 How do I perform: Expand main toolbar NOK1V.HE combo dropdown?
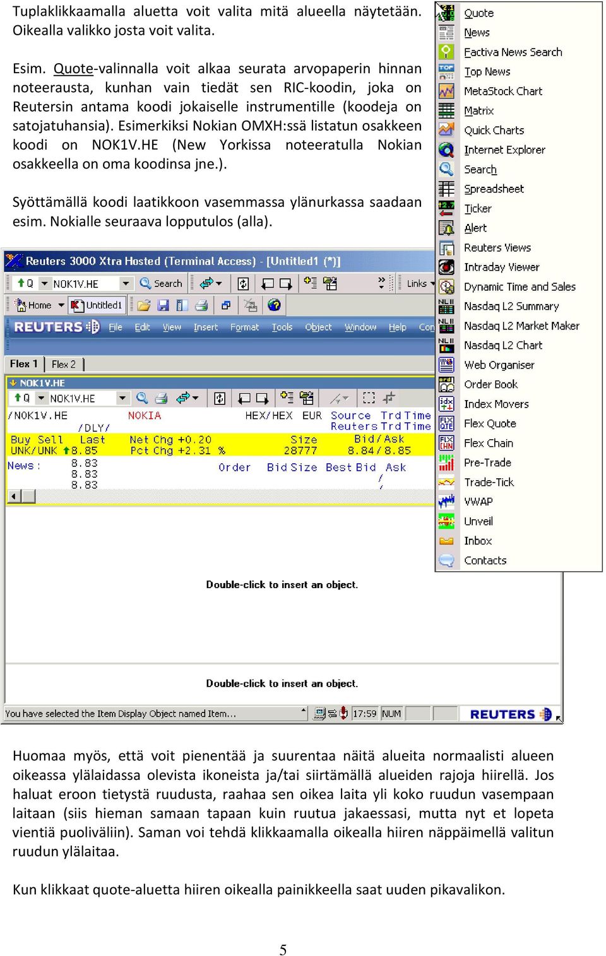(x=126, y=284)
